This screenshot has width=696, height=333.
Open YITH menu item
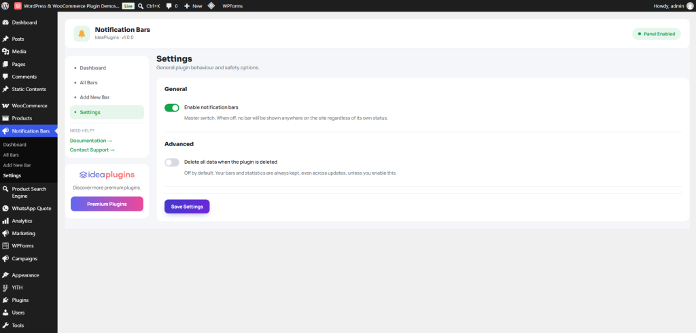click(29, 287)
